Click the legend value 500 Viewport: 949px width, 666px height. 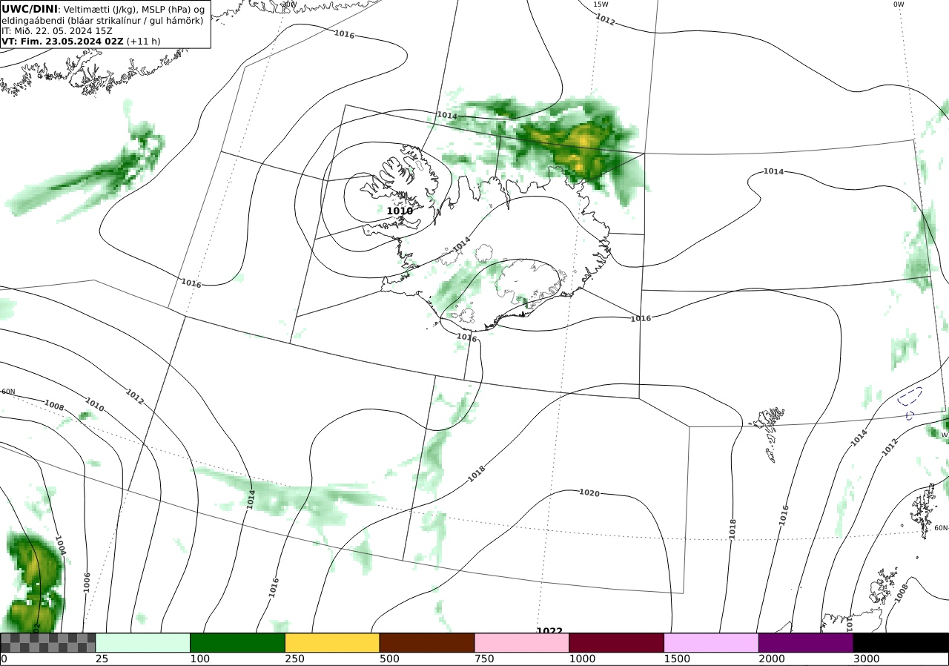[x=388, y=659]
